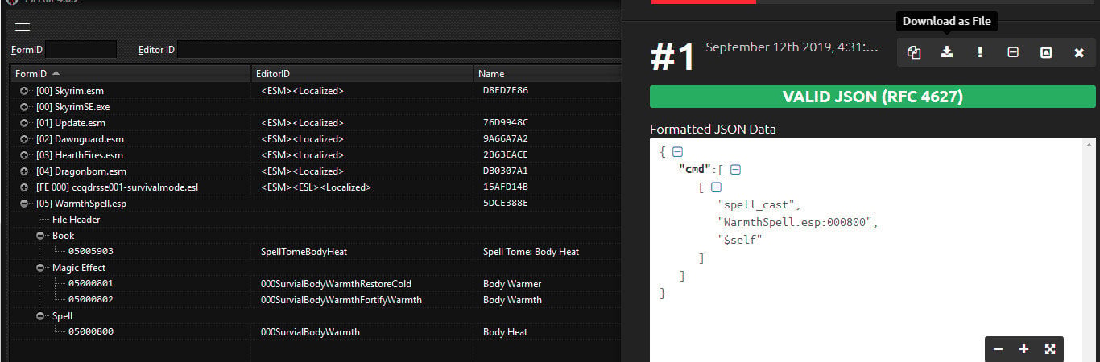Click the VALID JSON (RFC 4627) banner
1100x362 pixels.
(x=873, y=97)
